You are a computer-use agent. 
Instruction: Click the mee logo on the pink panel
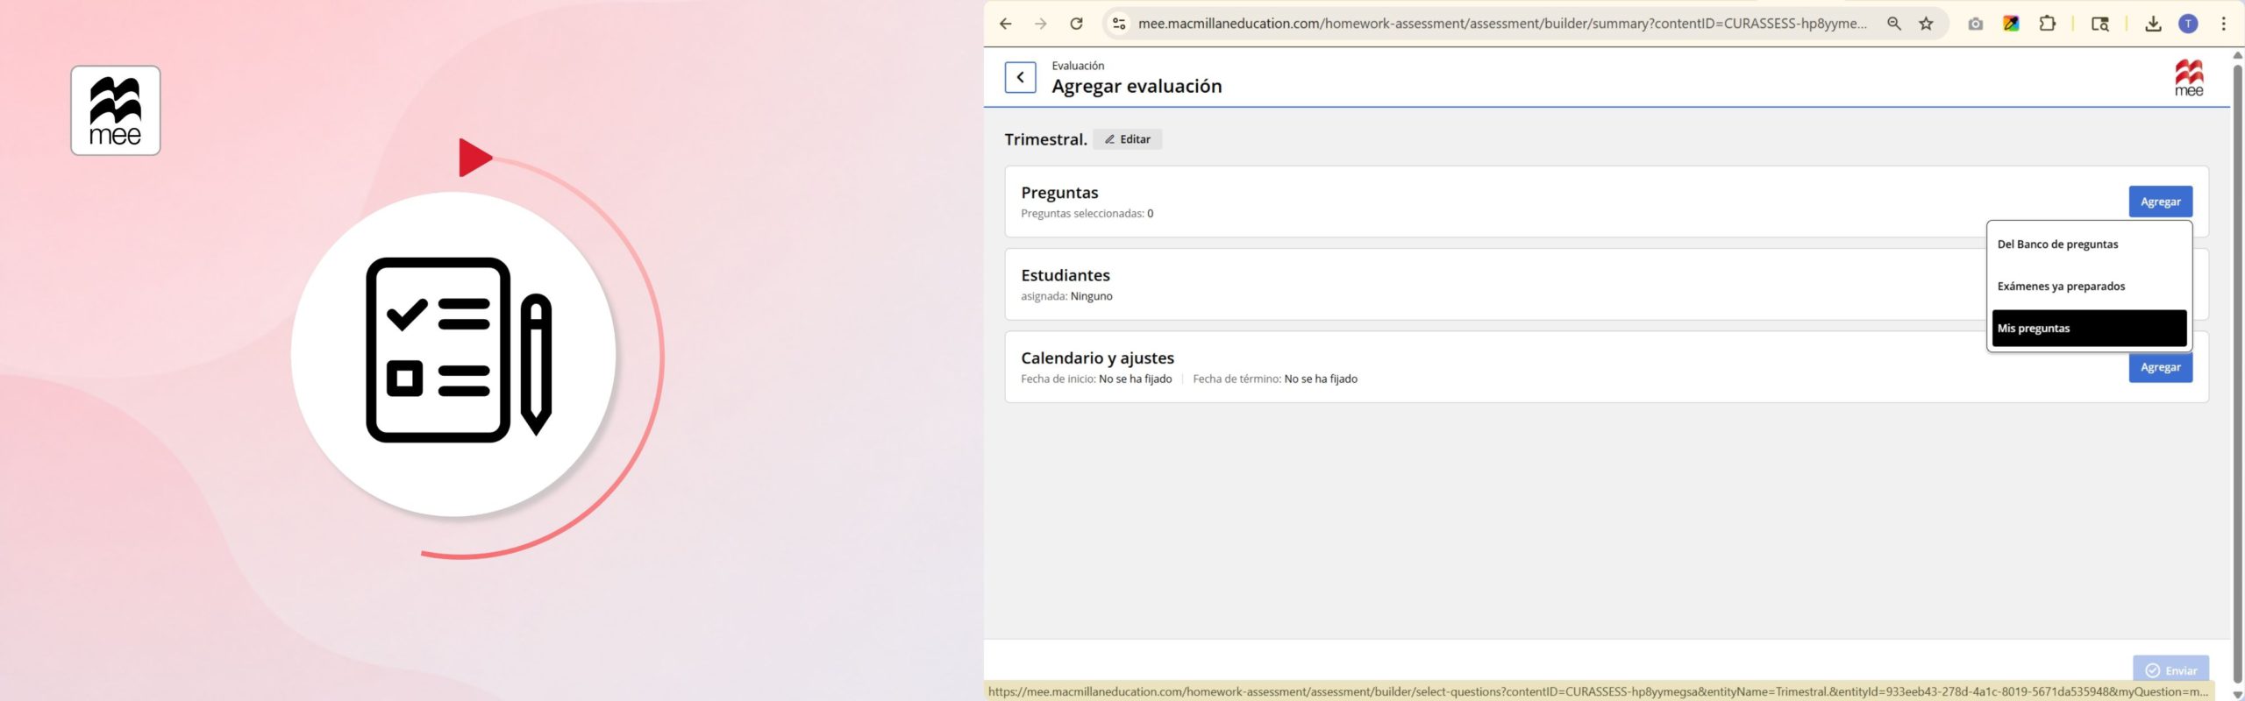point(116,110)
